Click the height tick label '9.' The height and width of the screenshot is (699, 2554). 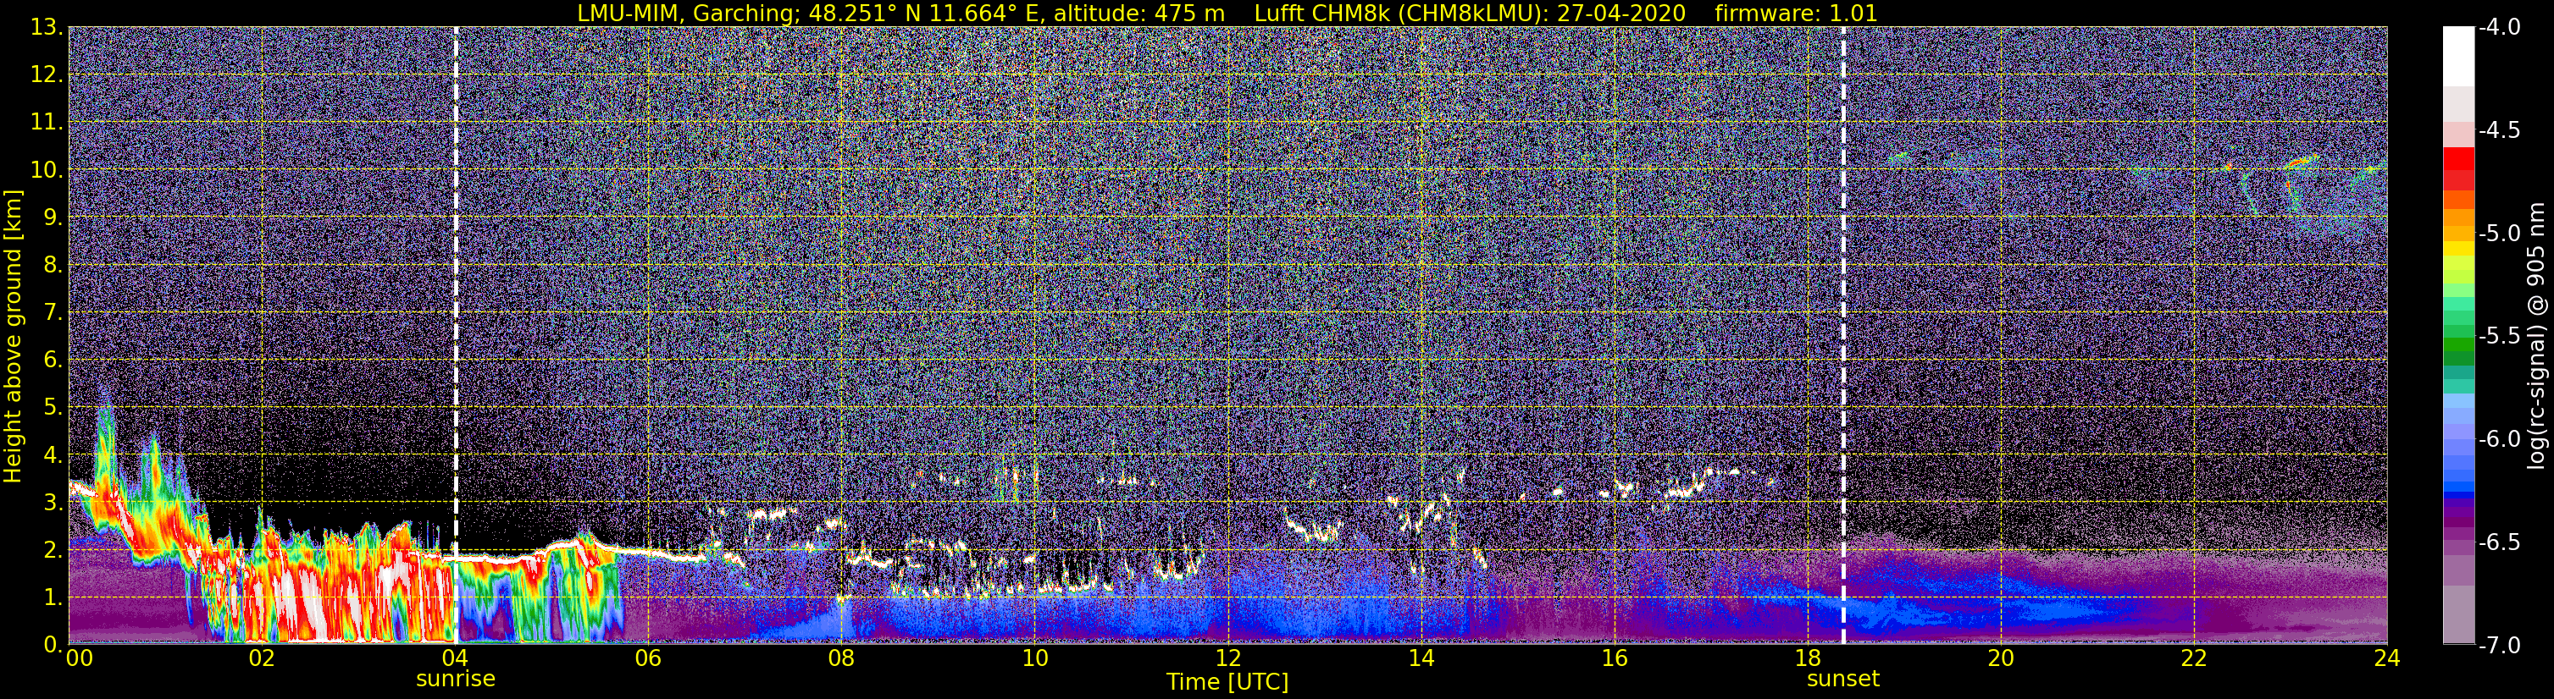(53, 217)
